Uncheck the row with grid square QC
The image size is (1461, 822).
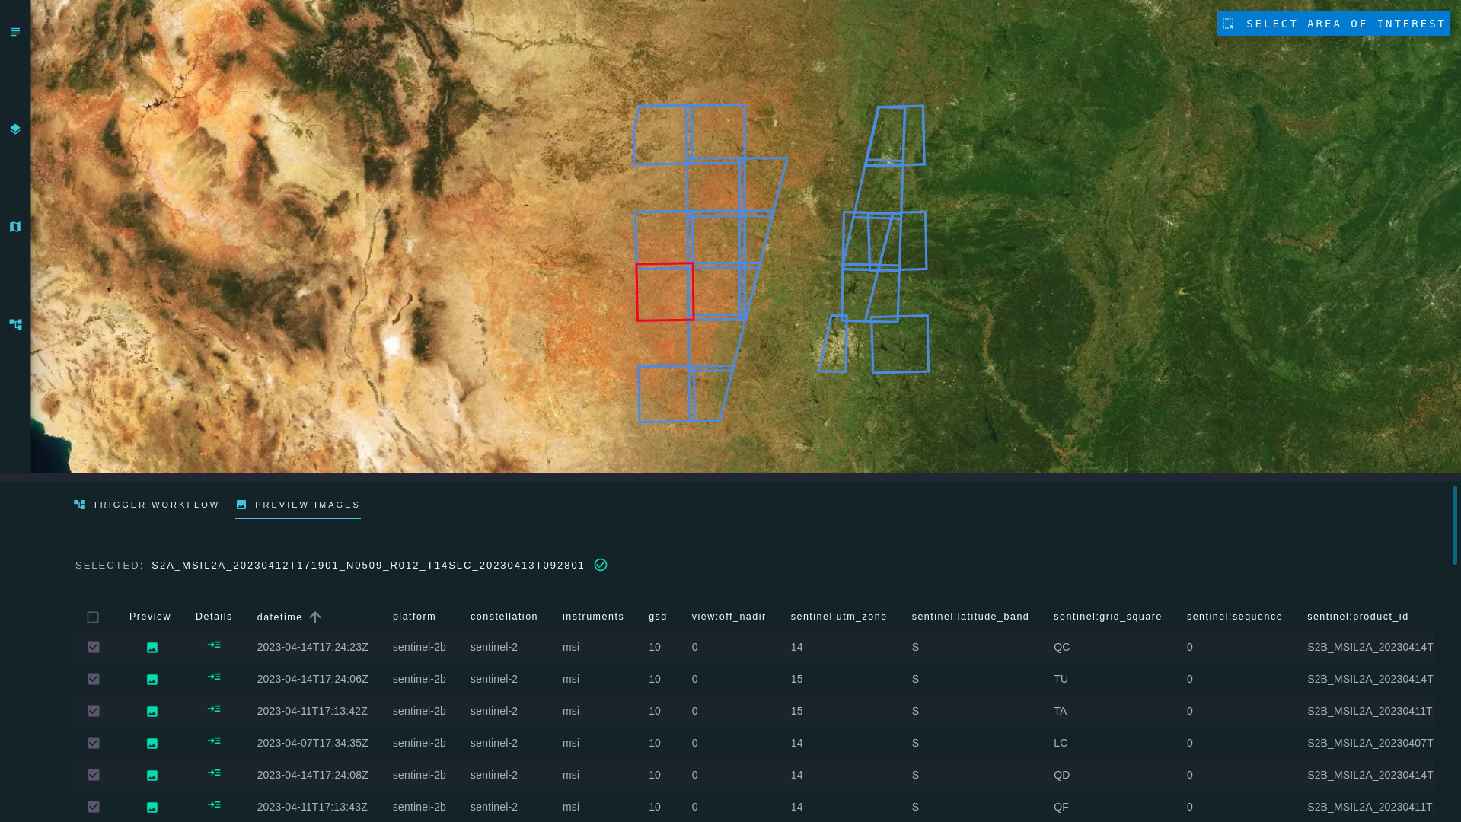pyautogui.click(x=94, y=647)
